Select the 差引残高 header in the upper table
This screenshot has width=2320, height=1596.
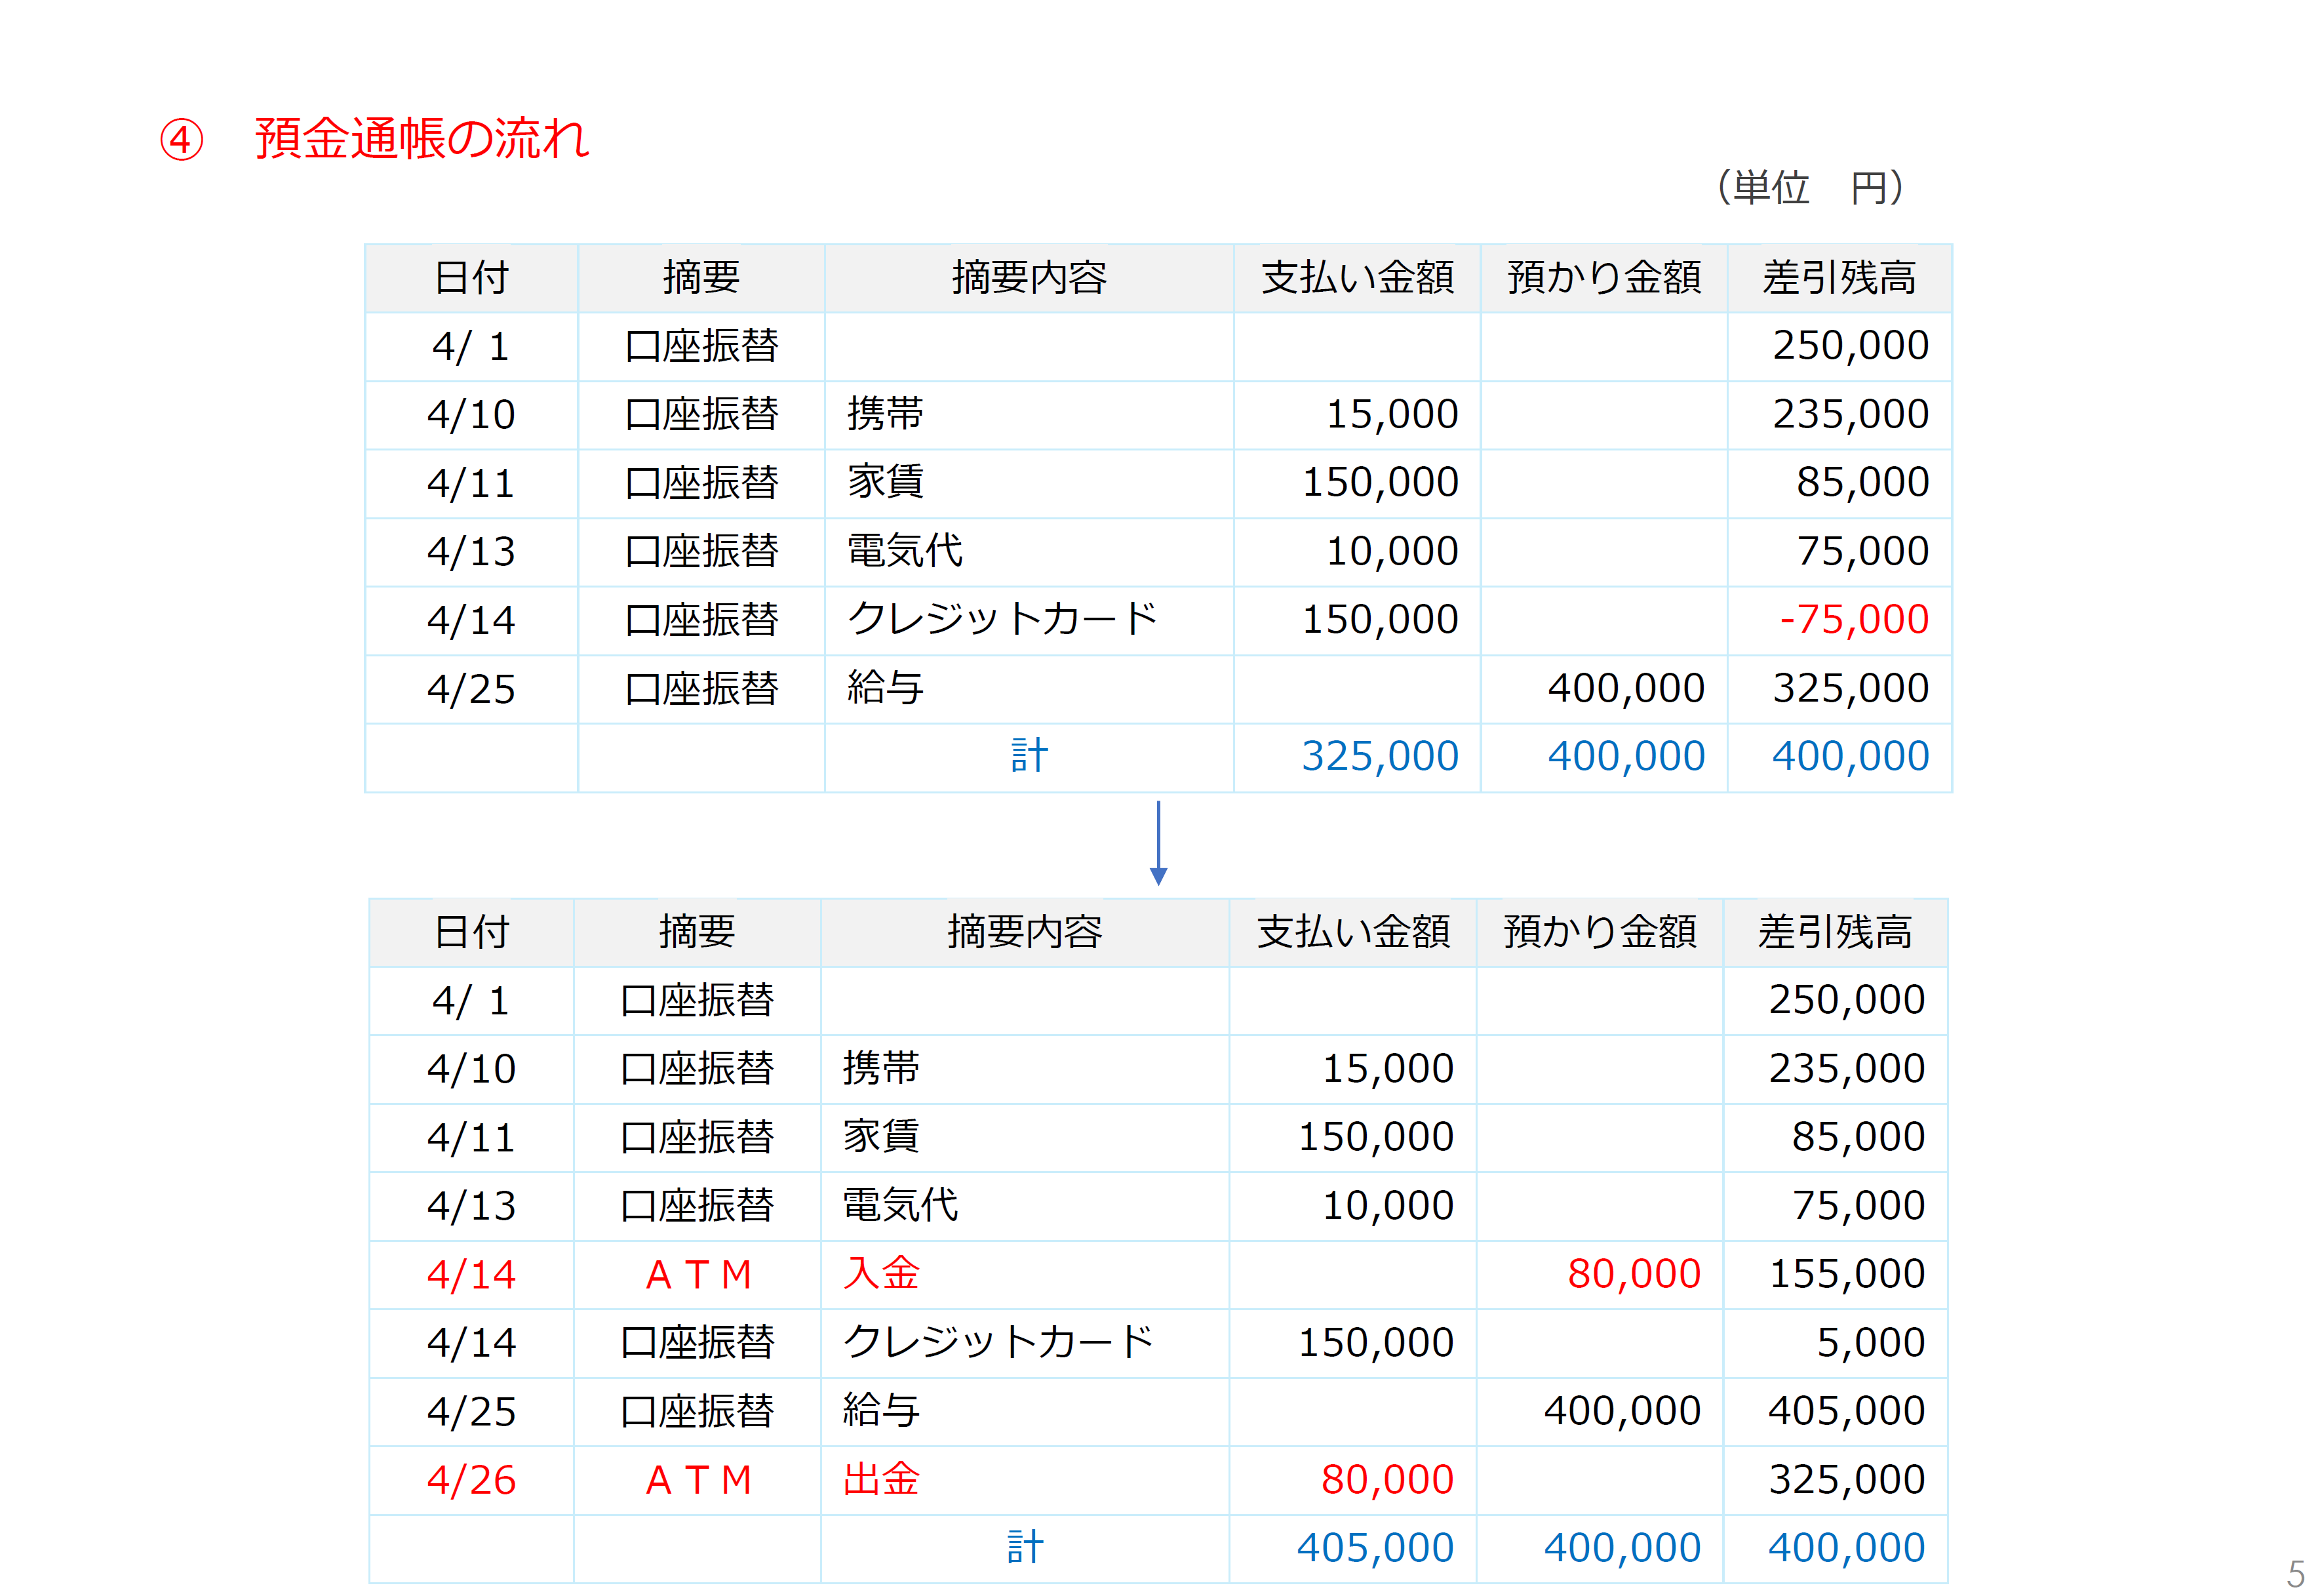[1838, 278]
